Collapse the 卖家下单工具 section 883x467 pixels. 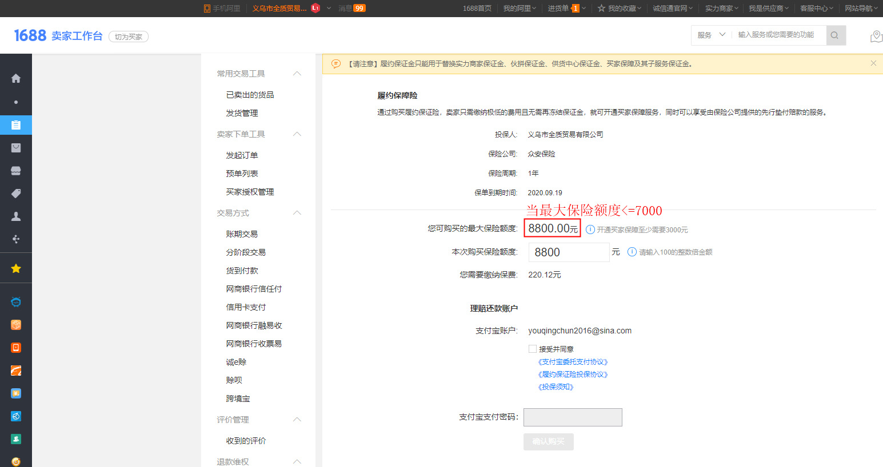(297, 134)
